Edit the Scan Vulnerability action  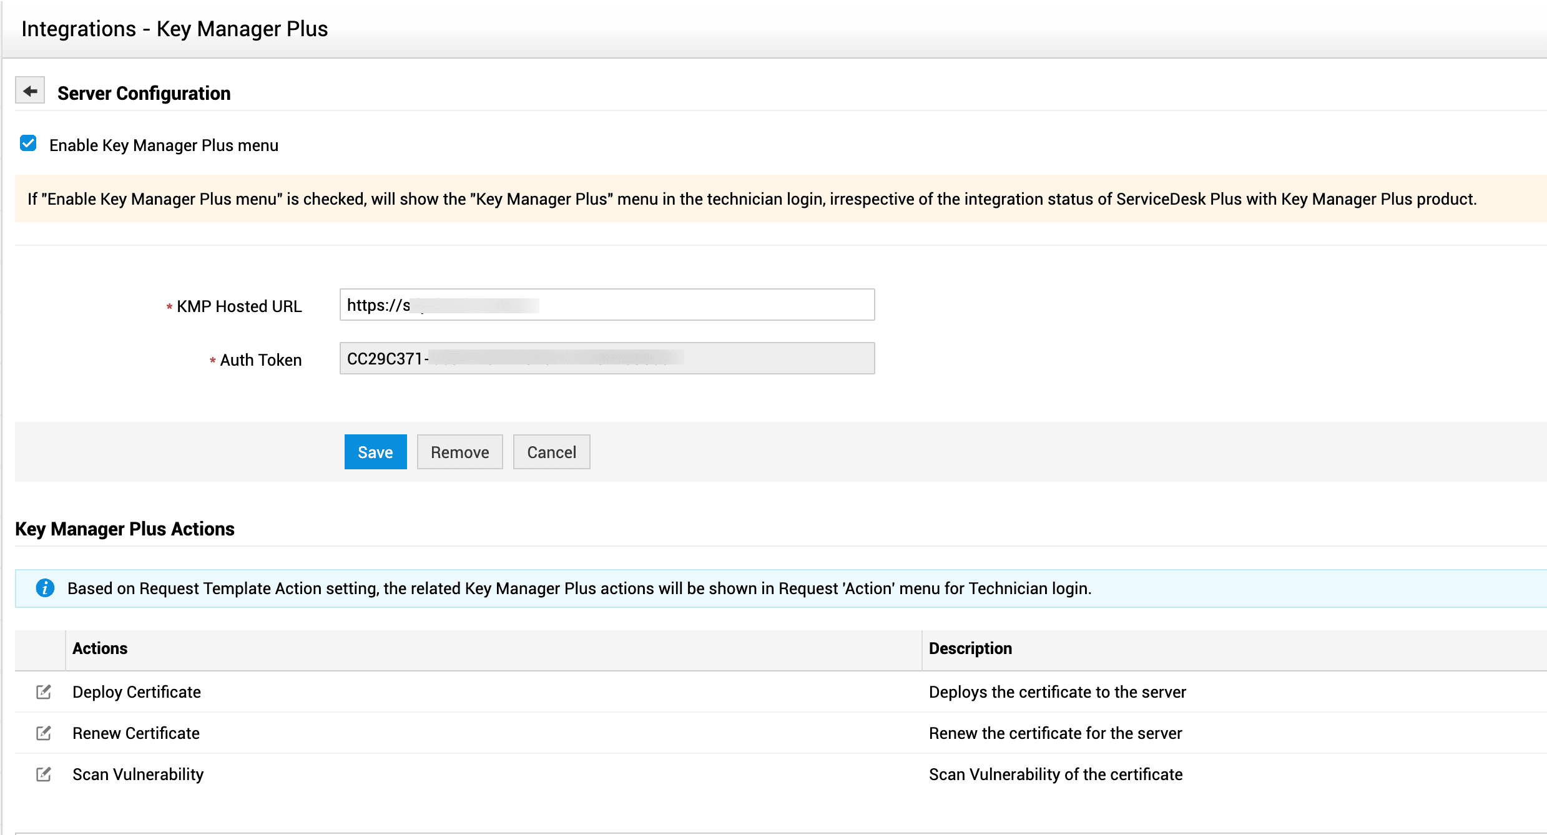[x=43, y=774]
